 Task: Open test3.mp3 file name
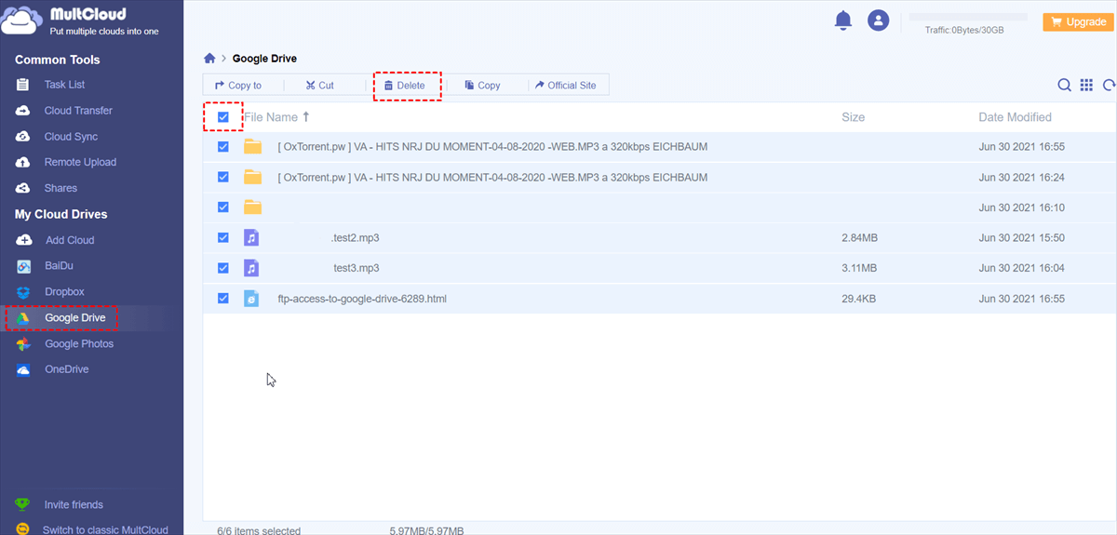[357, 268]
